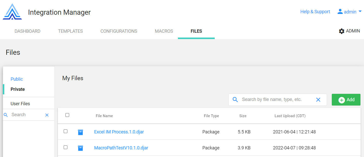Click the sidebar search magnifier icon
The image size is (364, 157).
(x=6, y=115)
